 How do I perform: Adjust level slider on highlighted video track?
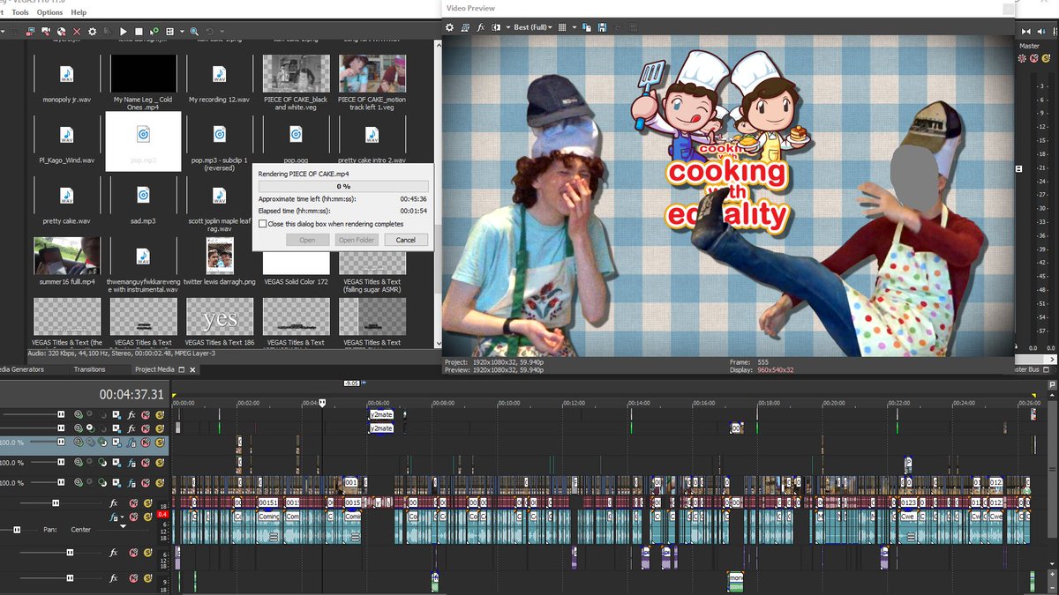click(x=61, y=442)
